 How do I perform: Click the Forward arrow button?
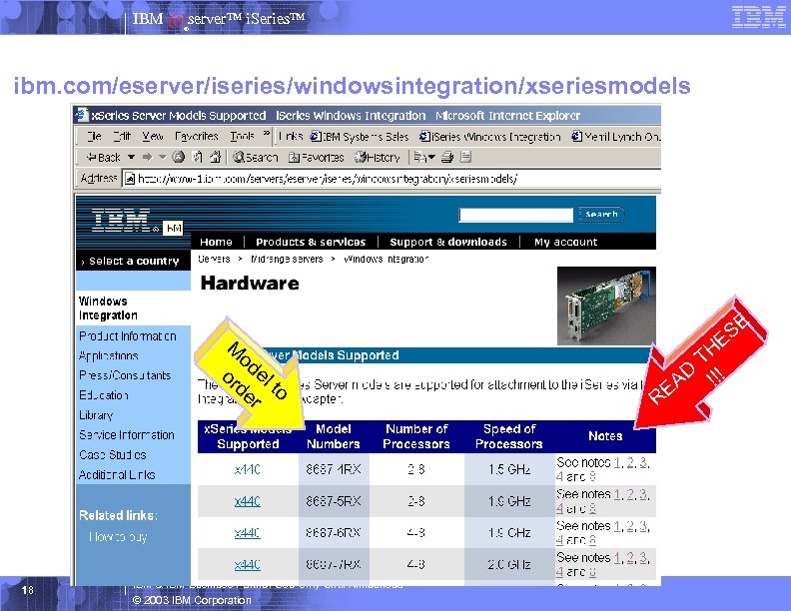coord(147,158)
